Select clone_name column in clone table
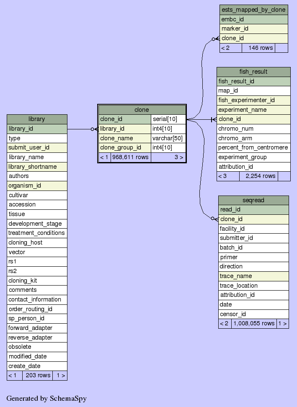The width and height of the screenshot is (297, 407). 124,138
